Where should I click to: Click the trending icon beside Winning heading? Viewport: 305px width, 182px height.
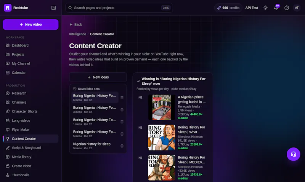138,81
